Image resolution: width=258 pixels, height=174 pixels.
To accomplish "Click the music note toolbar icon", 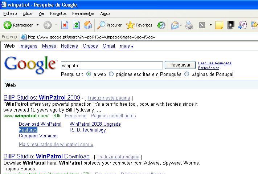I will [242, 25].
